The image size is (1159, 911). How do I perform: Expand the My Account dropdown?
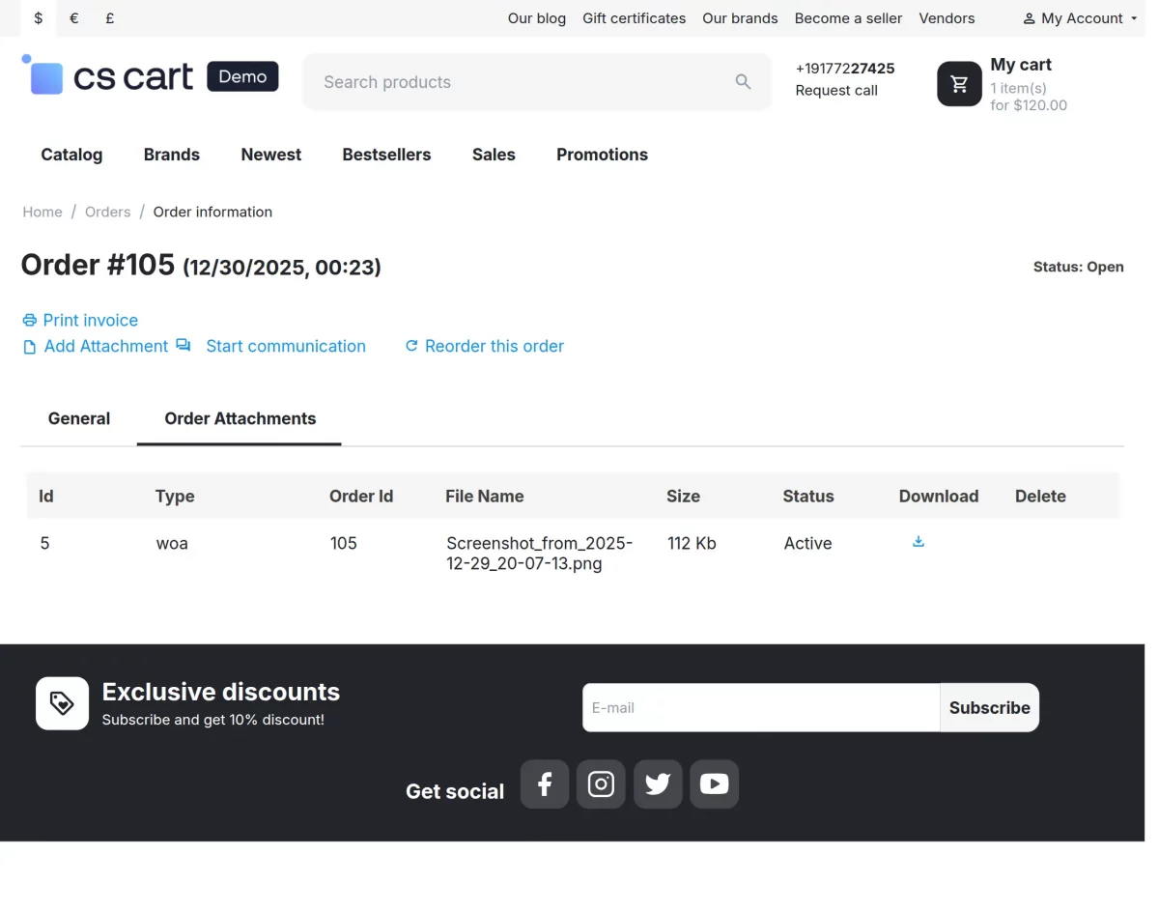click(x=1080, y=18)
